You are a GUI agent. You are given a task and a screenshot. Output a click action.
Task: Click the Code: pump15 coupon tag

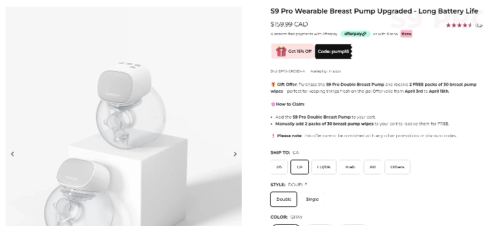(333, 52)
